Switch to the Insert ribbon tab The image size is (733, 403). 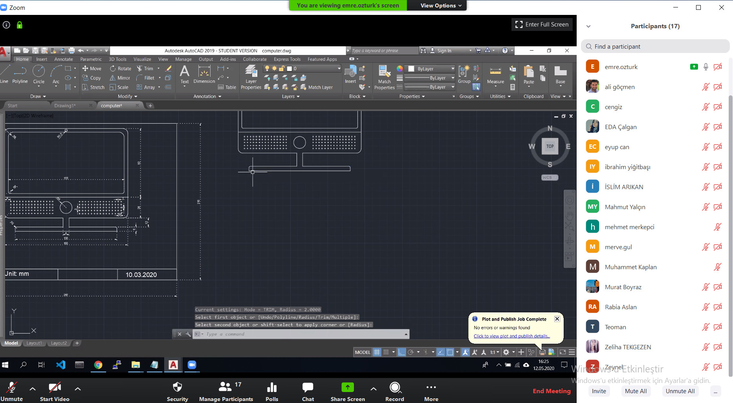pyautogui.click(x=42, y=59)
